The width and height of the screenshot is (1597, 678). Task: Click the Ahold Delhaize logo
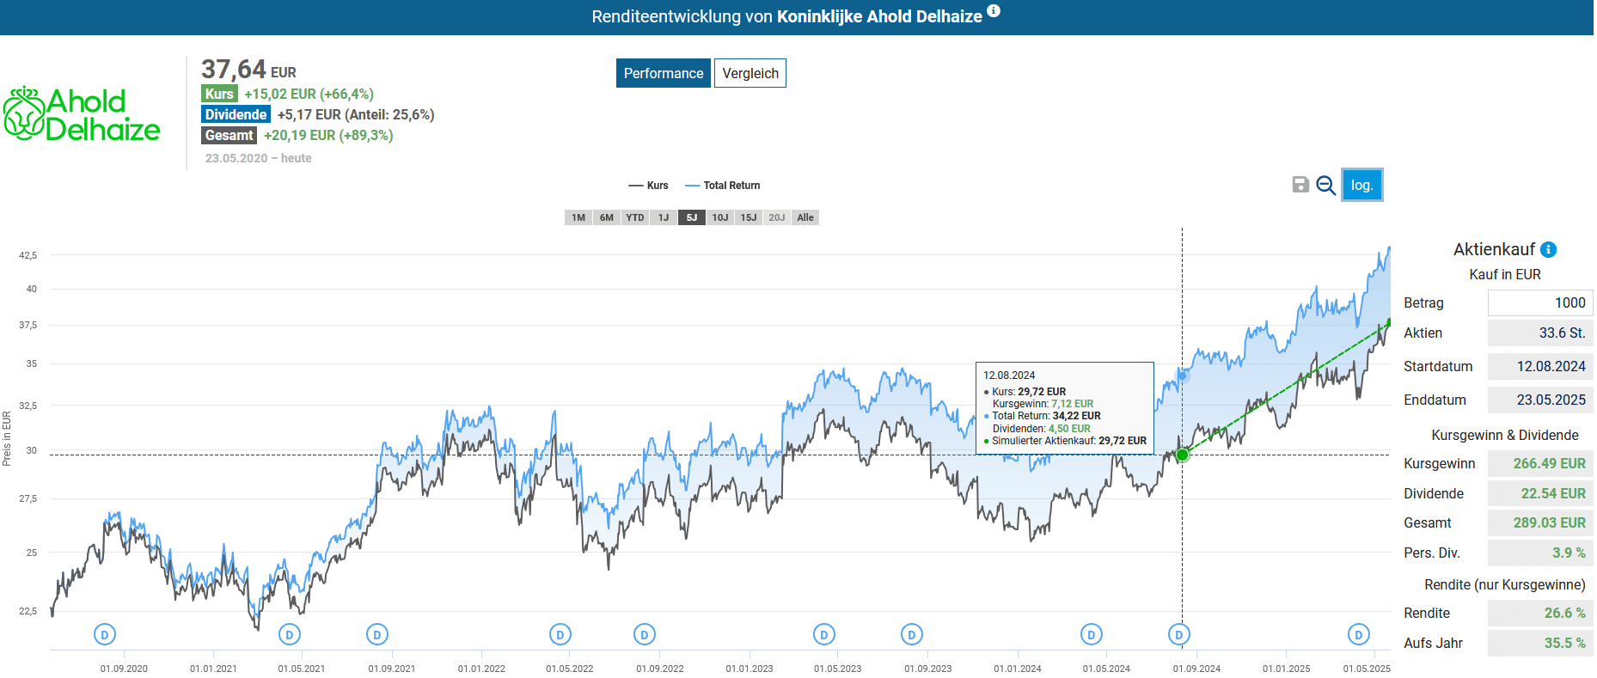click(x=82, y=113)
